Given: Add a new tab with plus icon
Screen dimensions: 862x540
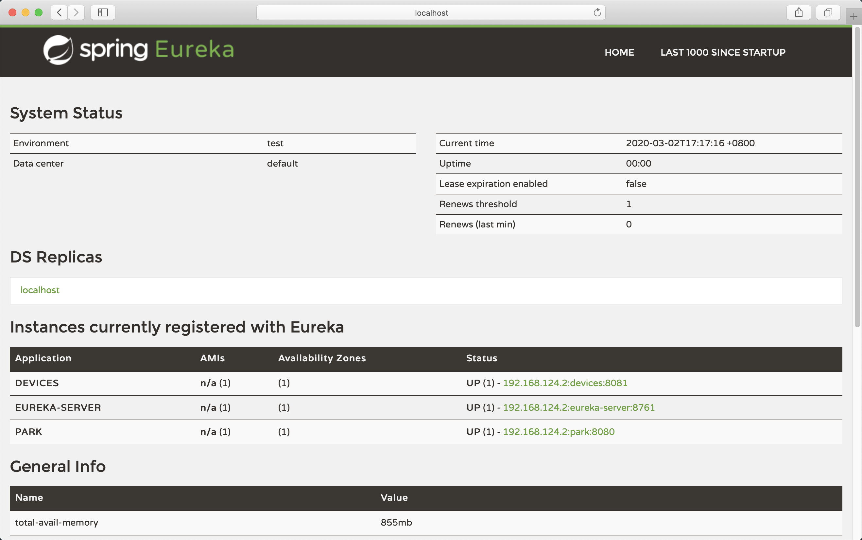Looking at the screenshot, I should (x=853, y=17).
